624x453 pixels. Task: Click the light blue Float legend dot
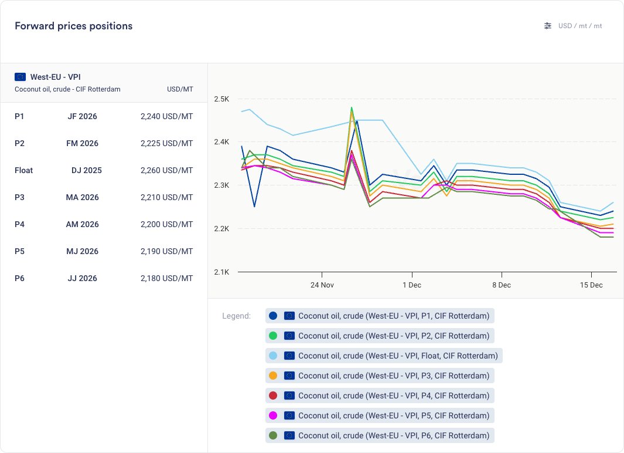coord(272,356)
